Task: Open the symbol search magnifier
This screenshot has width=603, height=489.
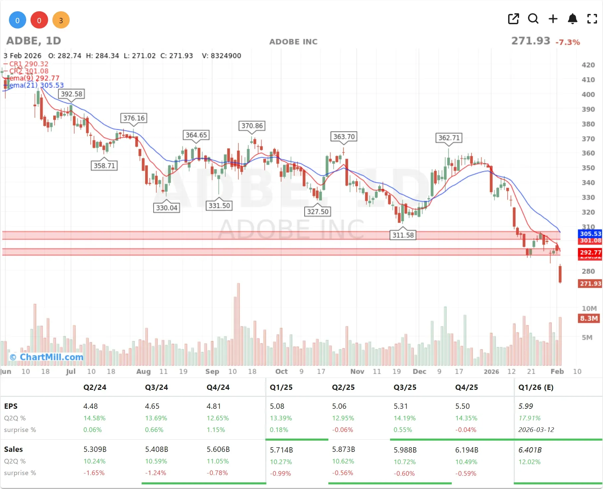Action: 533,19
